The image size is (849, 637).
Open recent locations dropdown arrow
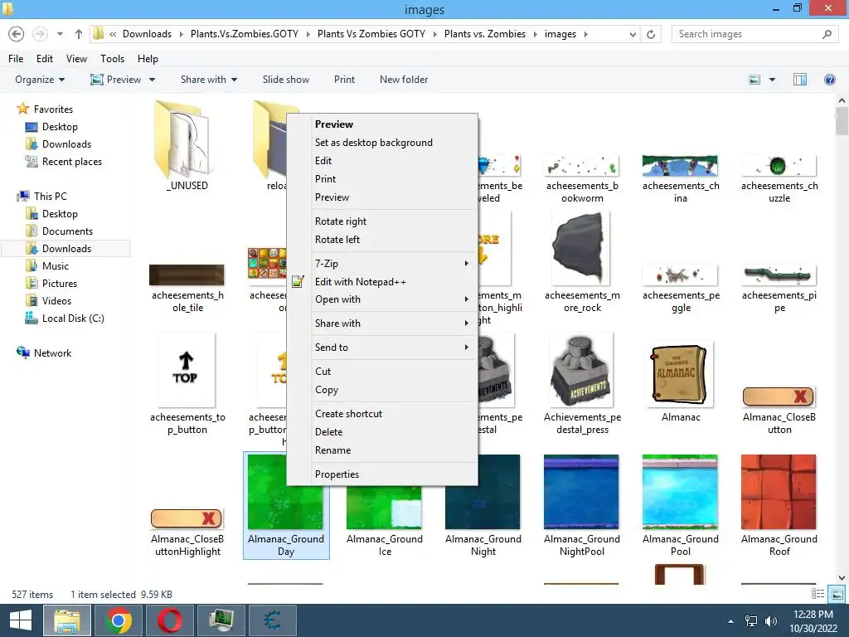[x=60, y=34]
